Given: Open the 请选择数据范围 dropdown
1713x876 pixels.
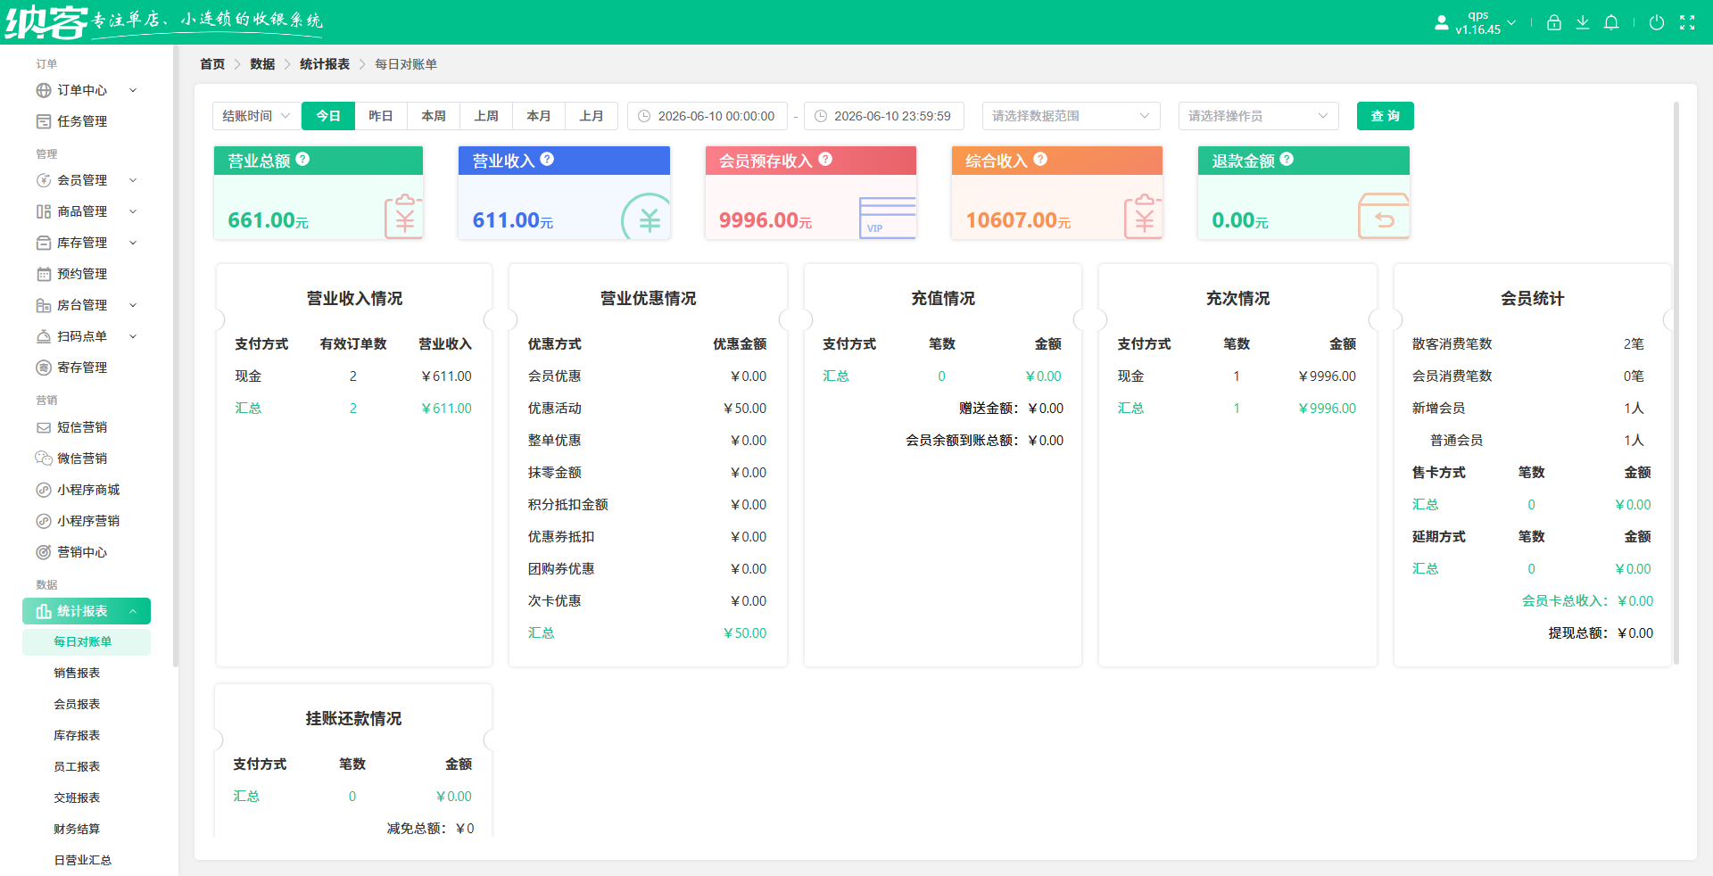Looking at the screenshot, I should point(1071,116).
